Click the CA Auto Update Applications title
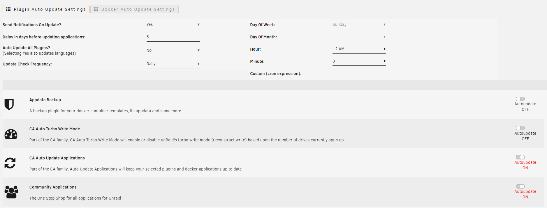 click(x=57, y=158)
